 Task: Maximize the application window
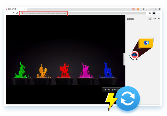click(156, 9)
